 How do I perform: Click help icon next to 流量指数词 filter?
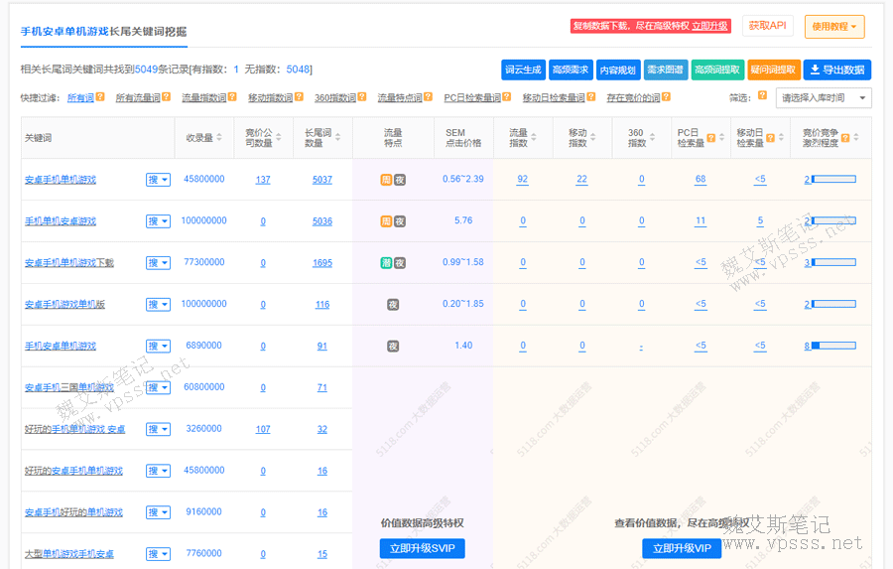232,97
